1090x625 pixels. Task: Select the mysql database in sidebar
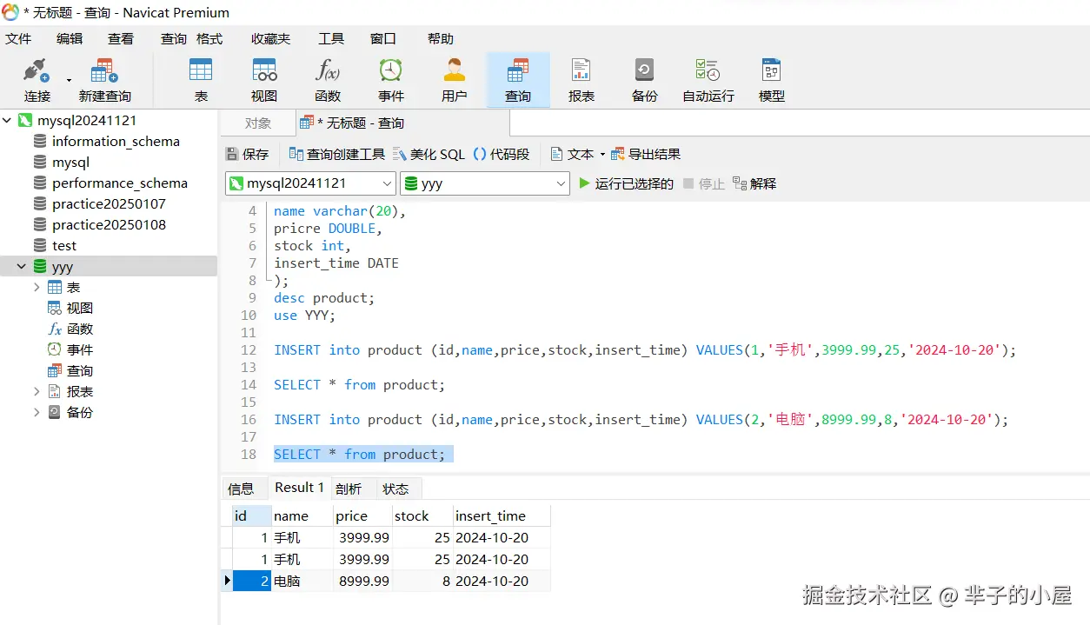tap(70, 162)
